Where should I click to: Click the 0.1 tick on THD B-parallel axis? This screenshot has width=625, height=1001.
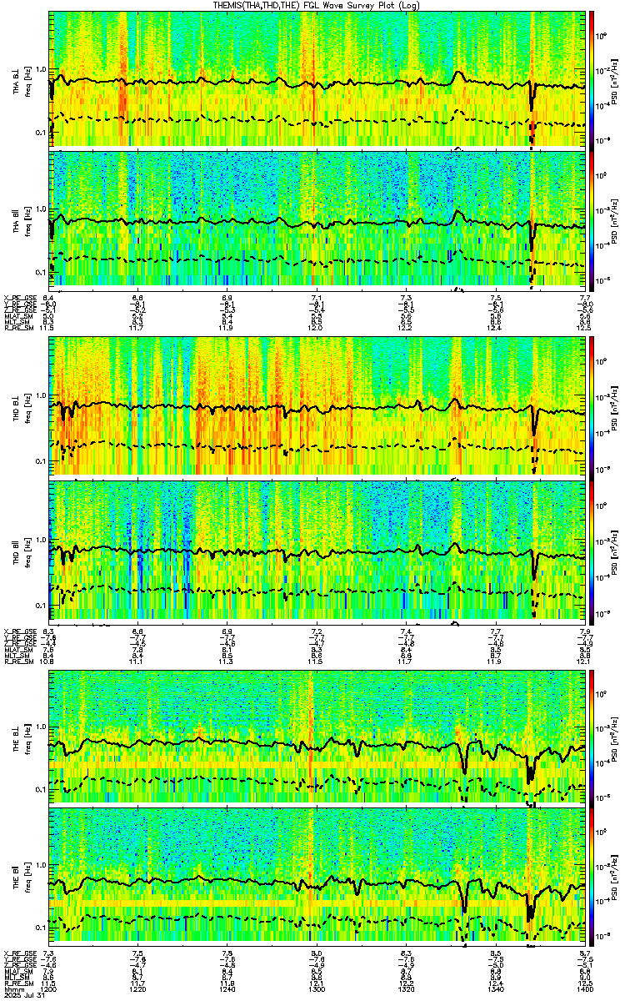[41, 604]
